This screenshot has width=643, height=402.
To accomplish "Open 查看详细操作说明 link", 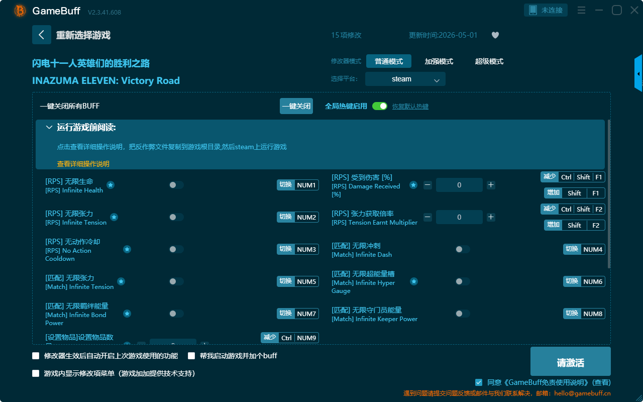I will point(83,164).
